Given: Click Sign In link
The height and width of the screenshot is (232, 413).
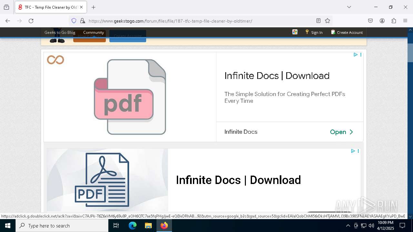Looking at the screenshot, I should coord(314,32).
